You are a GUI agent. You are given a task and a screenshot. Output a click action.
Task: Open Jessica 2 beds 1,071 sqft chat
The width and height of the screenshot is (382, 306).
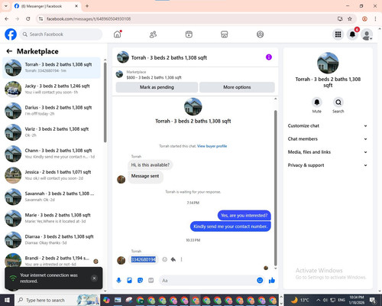52,175
